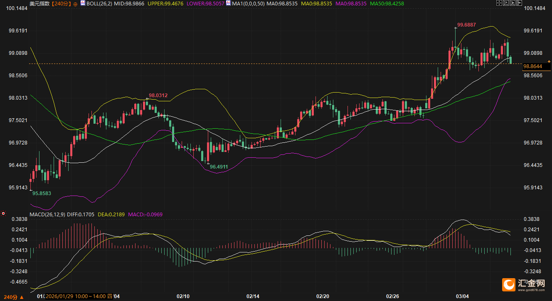Viewport: 552px width, 301px height.
Task: Click the 02/20 date on the time axis
Action: 323,296
